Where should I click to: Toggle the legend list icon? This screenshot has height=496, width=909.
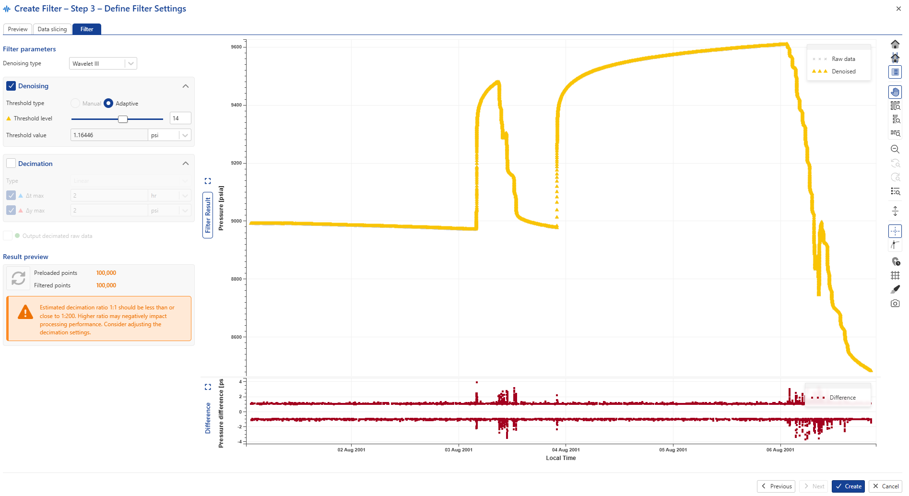(895, 72)
